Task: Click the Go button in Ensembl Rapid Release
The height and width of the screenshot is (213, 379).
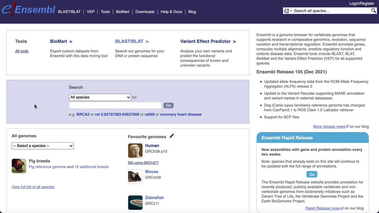Action: pyautogui.click(x=312, y=174)
